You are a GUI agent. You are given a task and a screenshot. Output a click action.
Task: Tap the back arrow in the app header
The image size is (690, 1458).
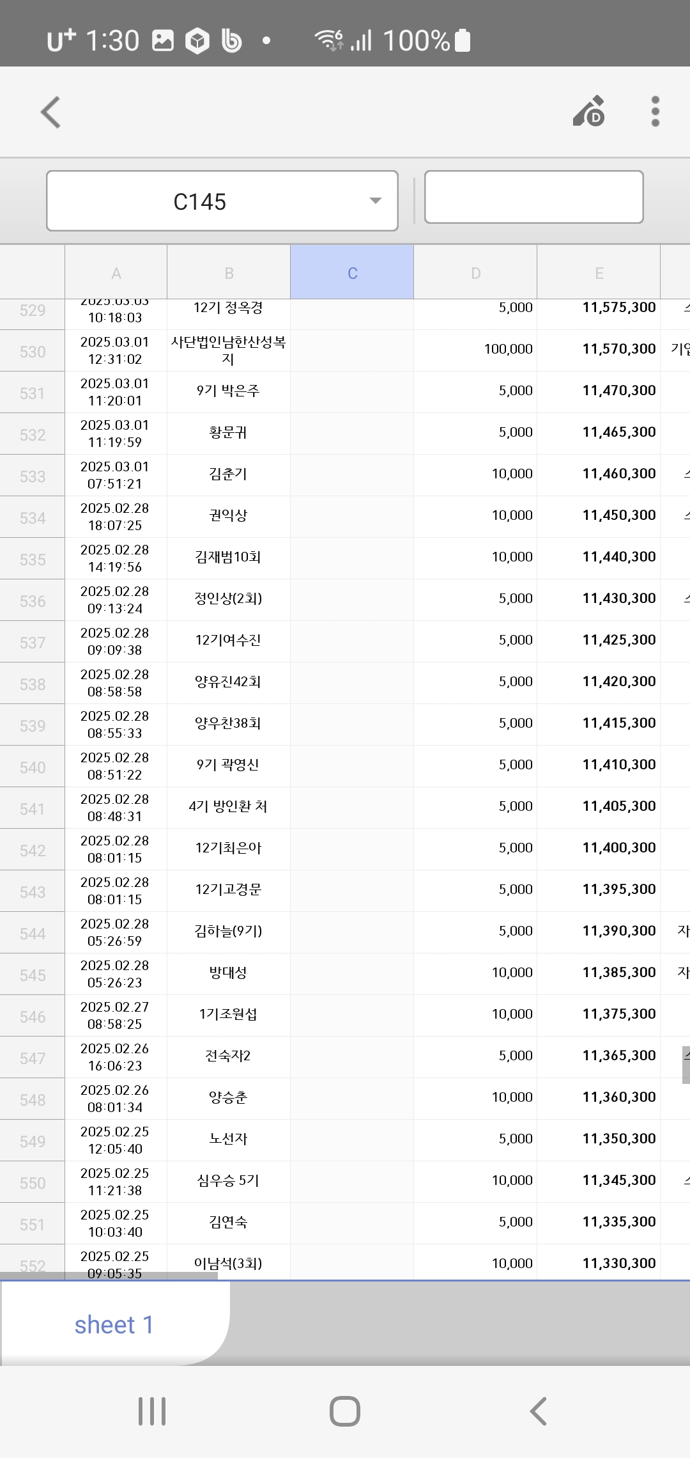coord(51,113)
